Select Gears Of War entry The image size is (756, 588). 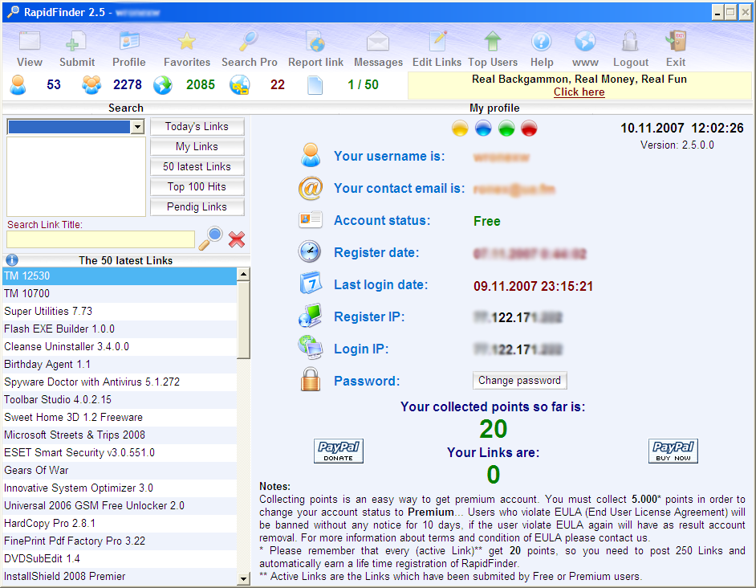point(120,470)
